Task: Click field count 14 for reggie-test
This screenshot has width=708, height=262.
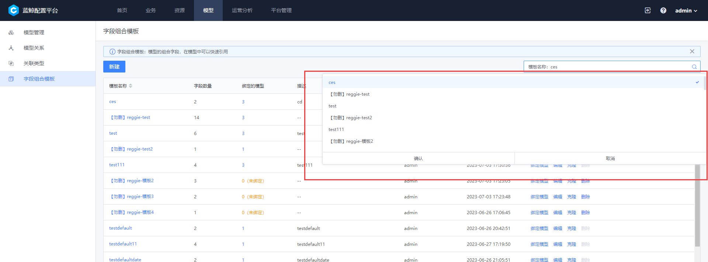Action: pos(197,118)
